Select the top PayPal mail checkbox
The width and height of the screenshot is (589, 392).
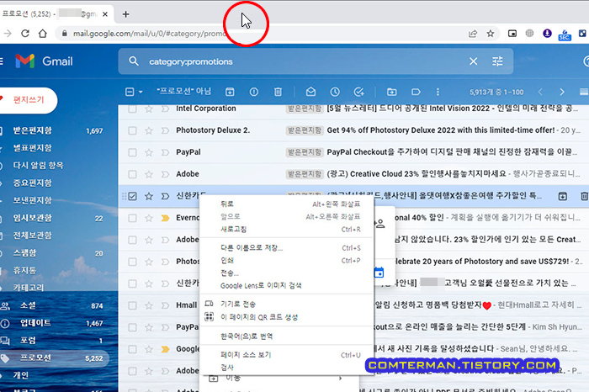tap(132, 152)
